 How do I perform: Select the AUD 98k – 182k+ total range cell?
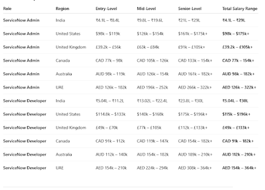238,74
